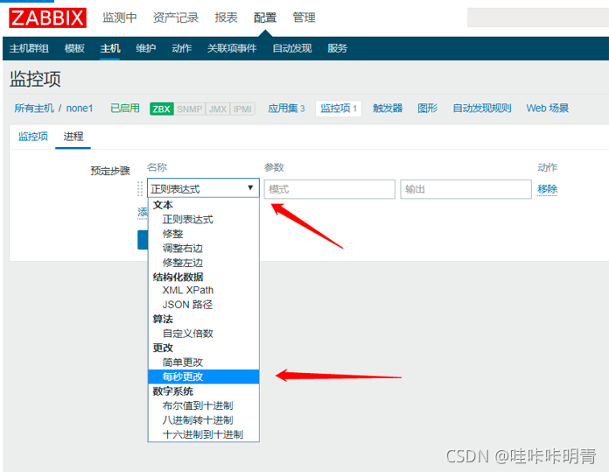Choose 修整 option

(204, 234)
